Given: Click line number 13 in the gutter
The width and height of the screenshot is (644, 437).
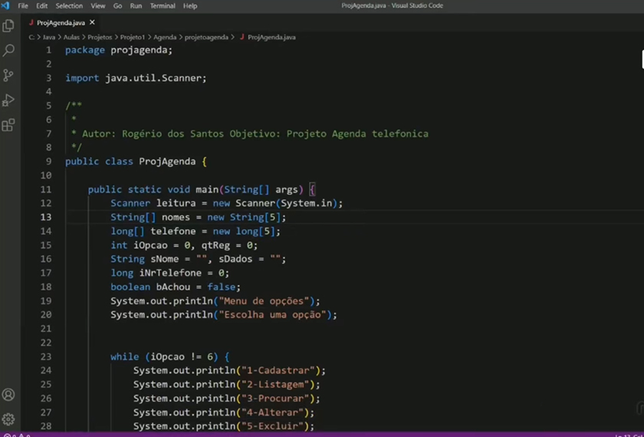Looking at the screenshot, I should pos(47,217).
